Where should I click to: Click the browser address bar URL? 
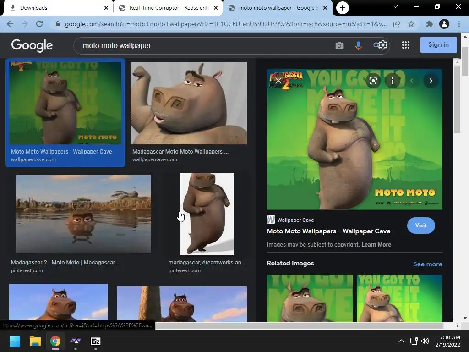tap(225, 24)
